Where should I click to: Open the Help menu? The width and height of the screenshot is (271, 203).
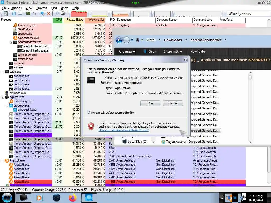pos(75,8)
